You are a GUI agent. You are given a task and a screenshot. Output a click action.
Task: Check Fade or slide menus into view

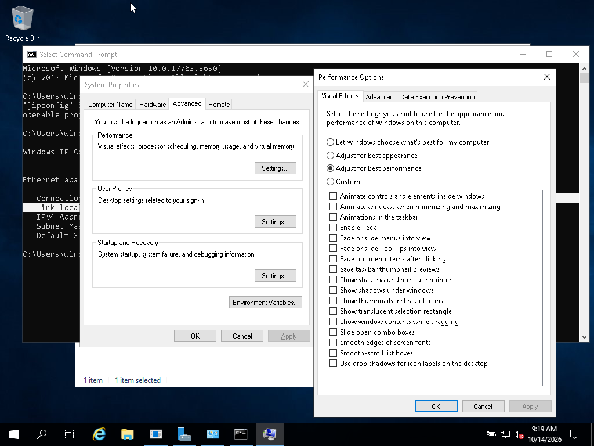click(334, 238)
